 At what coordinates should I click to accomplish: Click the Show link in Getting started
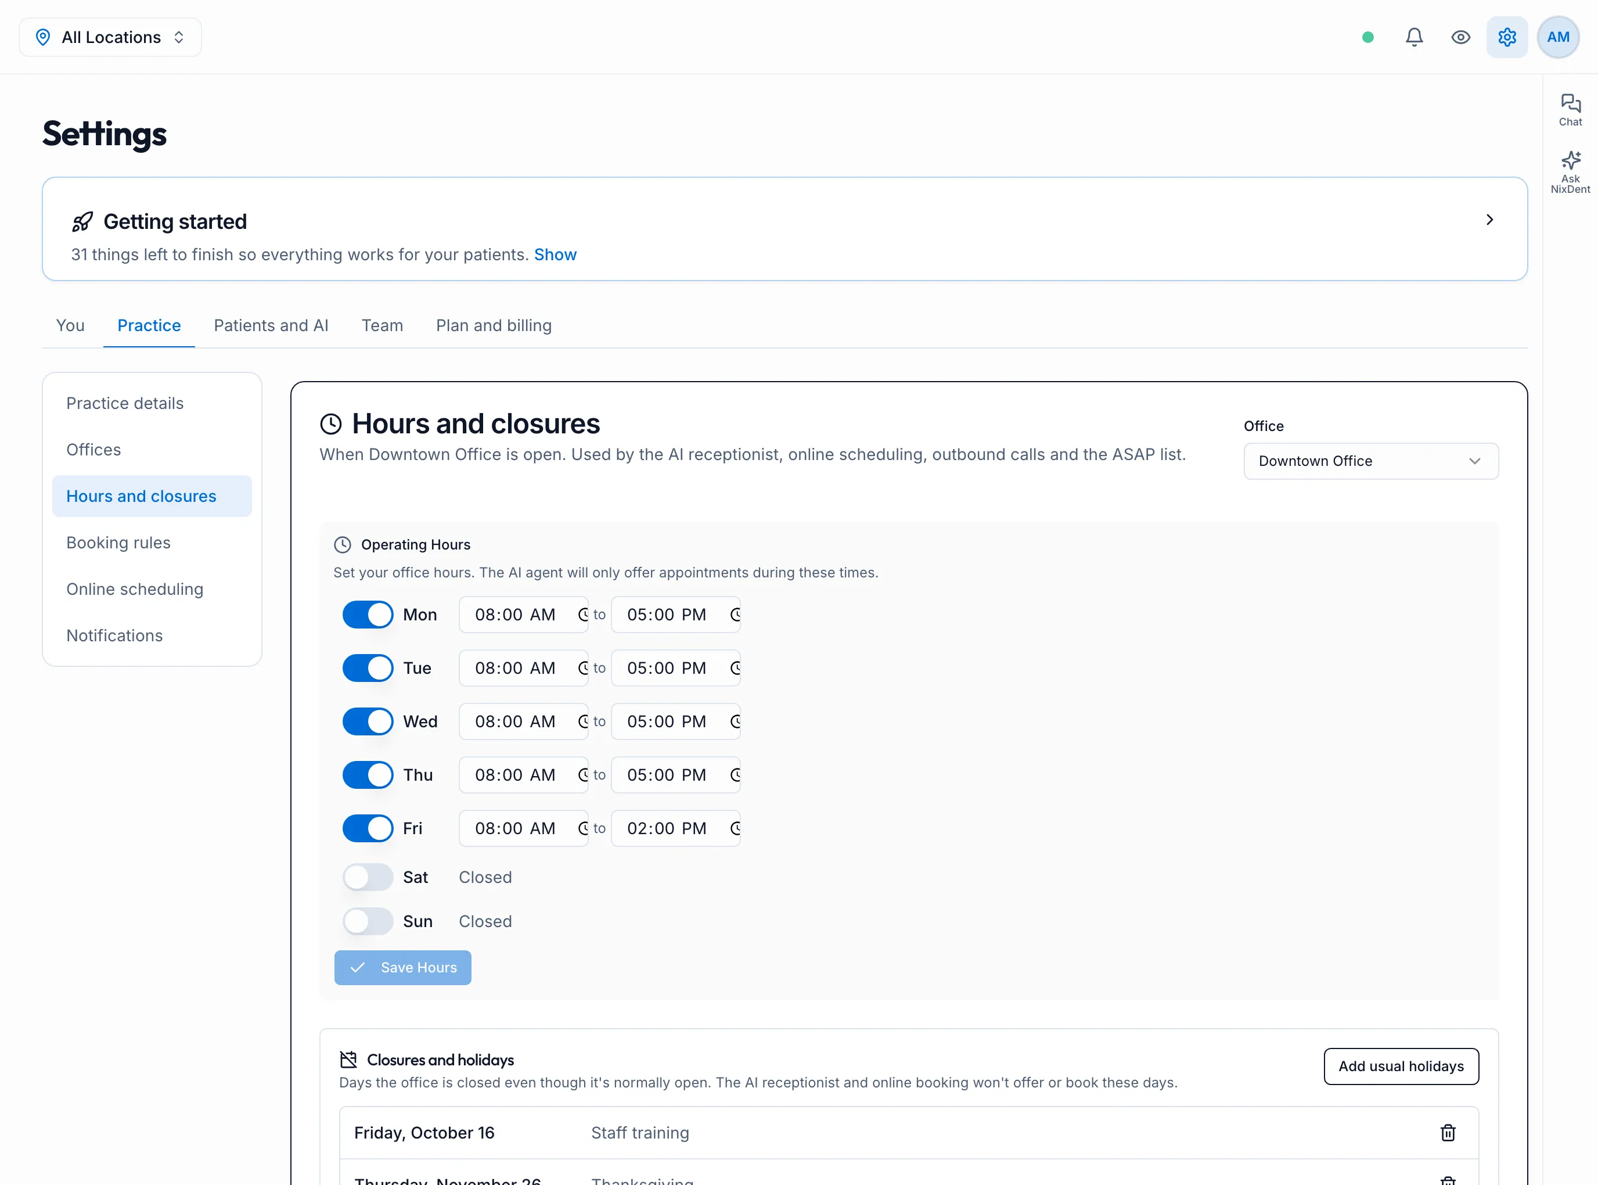(555, 254)
